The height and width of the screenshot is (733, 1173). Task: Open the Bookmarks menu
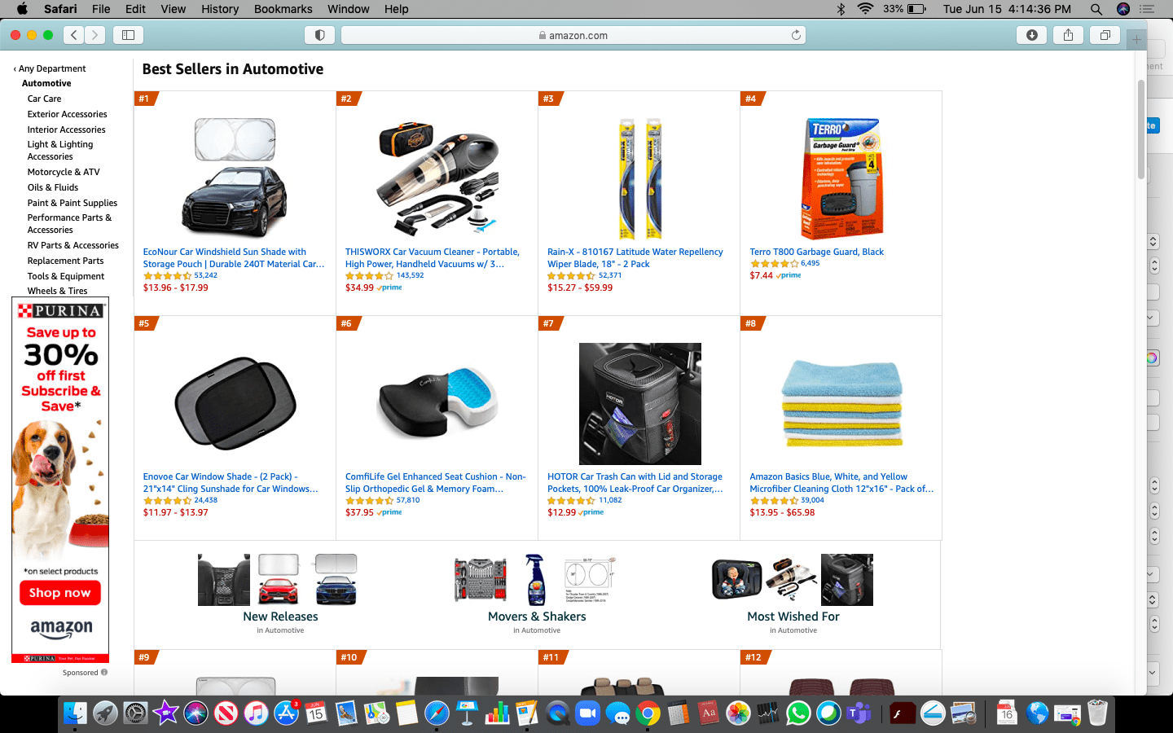283,9
